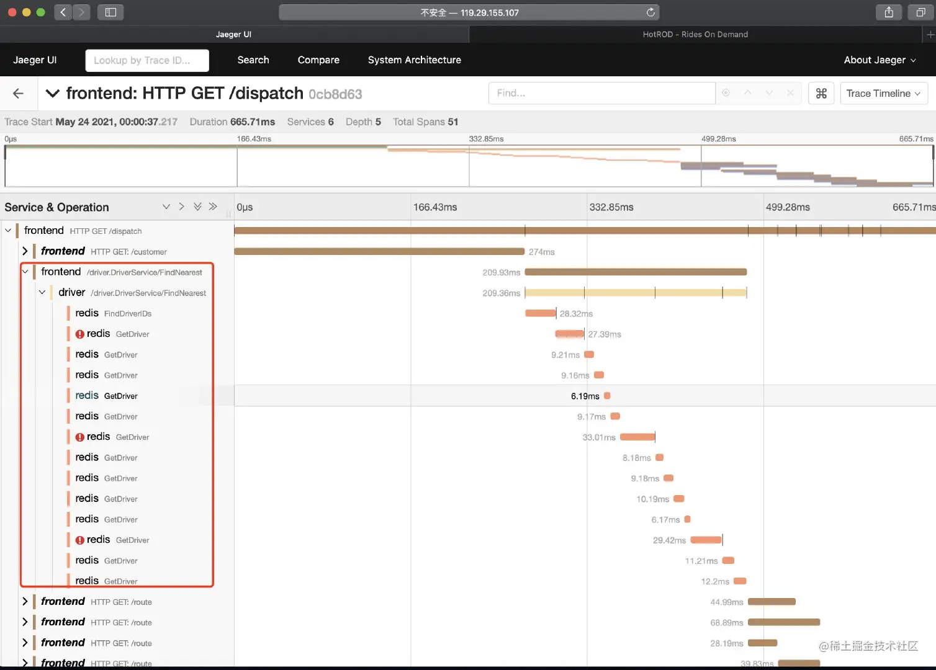
Task: Click the /route 68.89ms span bar
Action: [784, 622]
